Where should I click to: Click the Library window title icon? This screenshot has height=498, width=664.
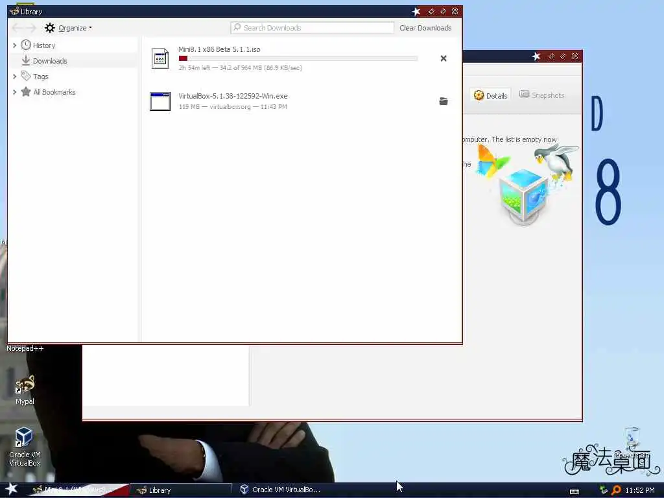(x=14, y=12)
